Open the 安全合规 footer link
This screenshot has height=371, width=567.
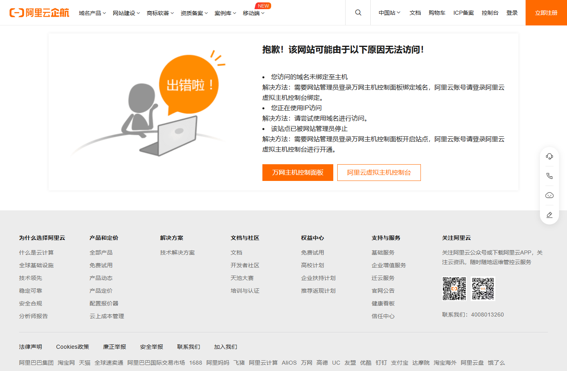[x=31, y=303]
